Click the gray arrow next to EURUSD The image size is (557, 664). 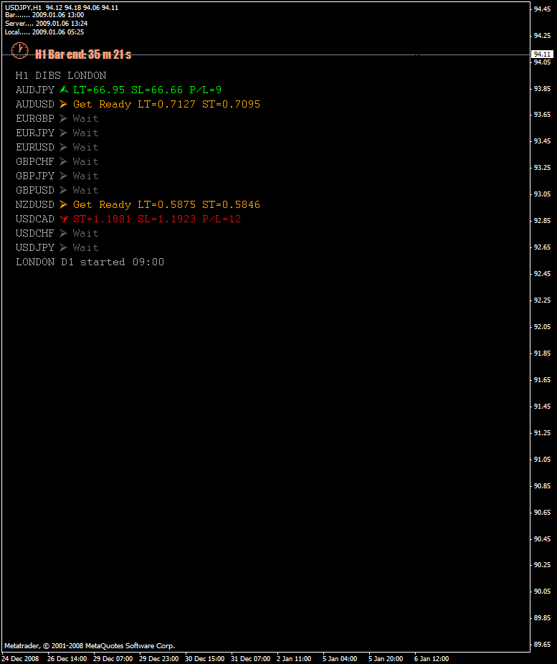64,147
